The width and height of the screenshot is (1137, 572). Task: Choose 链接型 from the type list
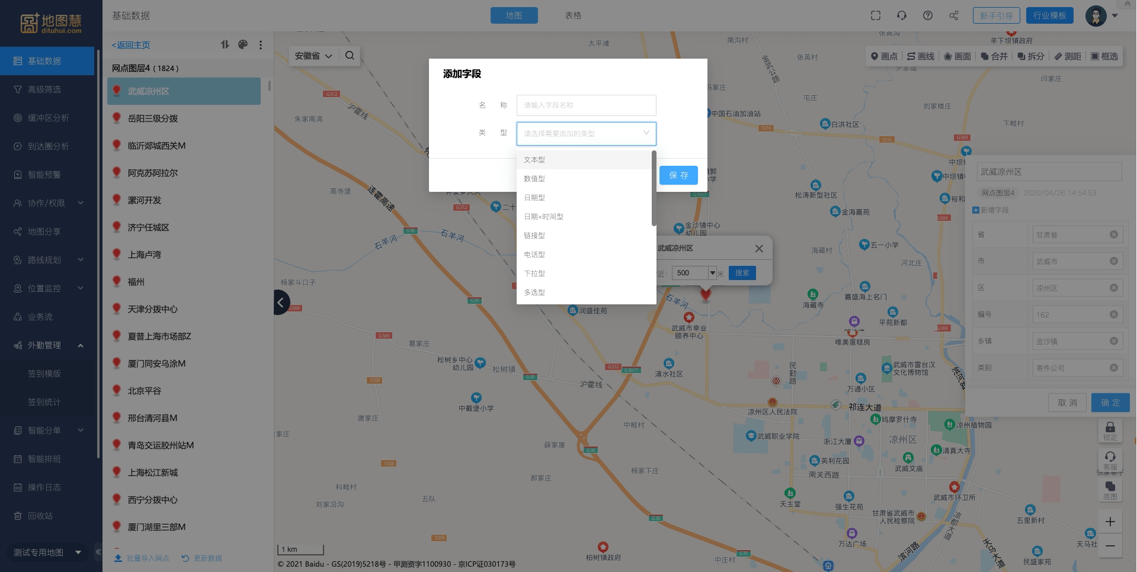584,236
